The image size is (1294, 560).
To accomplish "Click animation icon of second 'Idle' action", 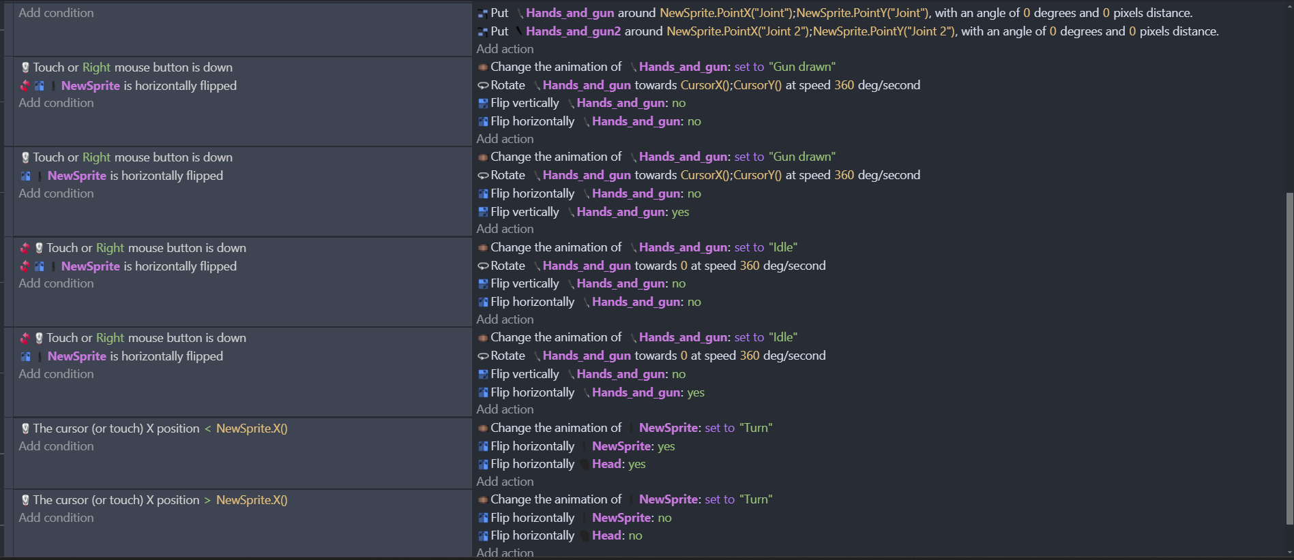I will [483, 337].
